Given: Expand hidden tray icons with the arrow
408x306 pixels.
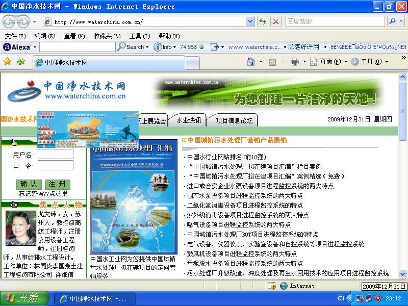Looking at the screenshot, I should (x=350, y=298).
